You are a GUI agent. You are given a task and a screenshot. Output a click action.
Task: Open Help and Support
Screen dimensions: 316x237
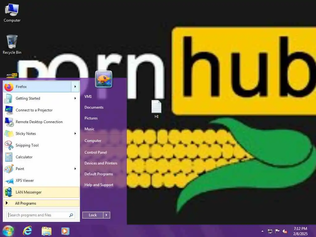(x=99, y=185)
